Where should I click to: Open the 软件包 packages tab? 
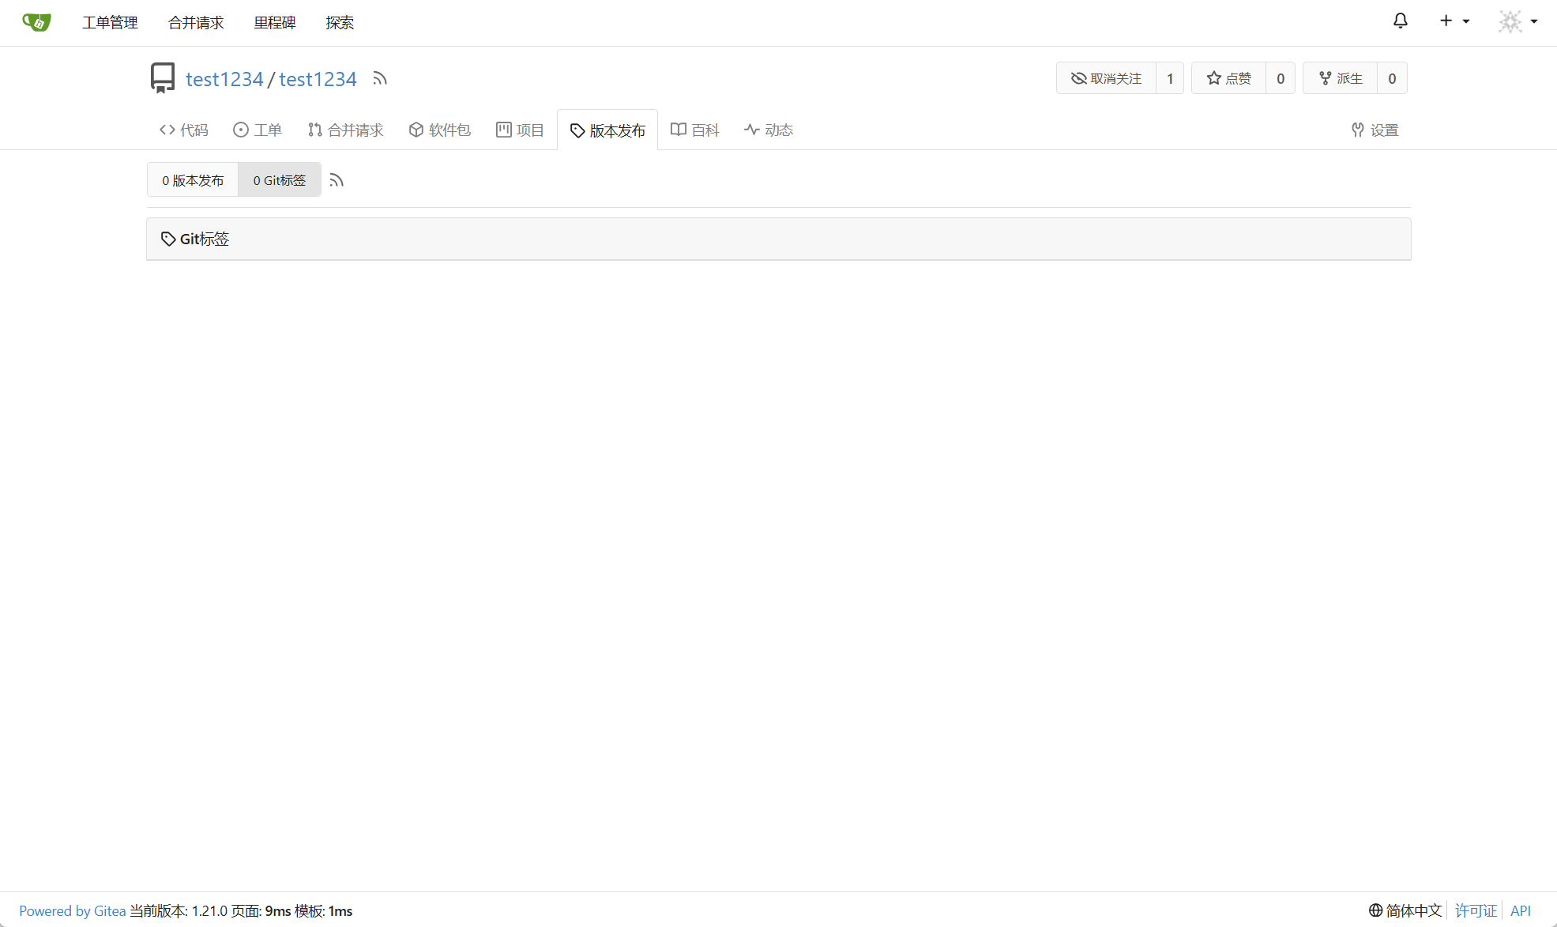[439, 130]
